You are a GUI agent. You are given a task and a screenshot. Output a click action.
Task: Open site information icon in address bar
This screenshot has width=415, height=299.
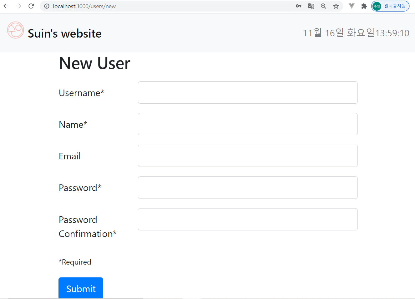(47, 6)
